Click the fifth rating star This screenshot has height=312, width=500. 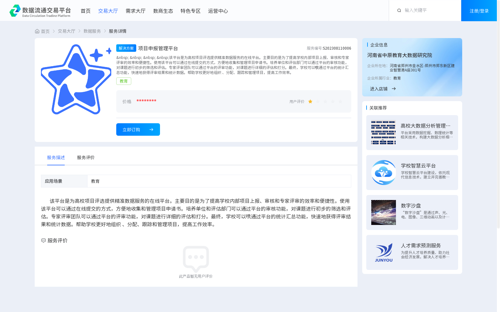tap(340, 101)
